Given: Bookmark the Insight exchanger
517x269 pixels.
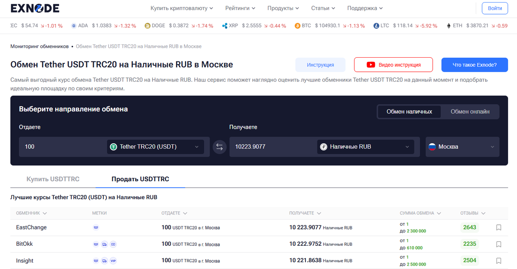Looking at the screenshot, I should click(x=498, y=261).
